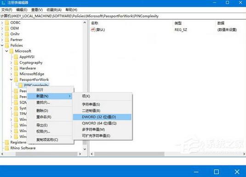Click the Onihr folder icon
246x177 pixels.
coord(7,34)
